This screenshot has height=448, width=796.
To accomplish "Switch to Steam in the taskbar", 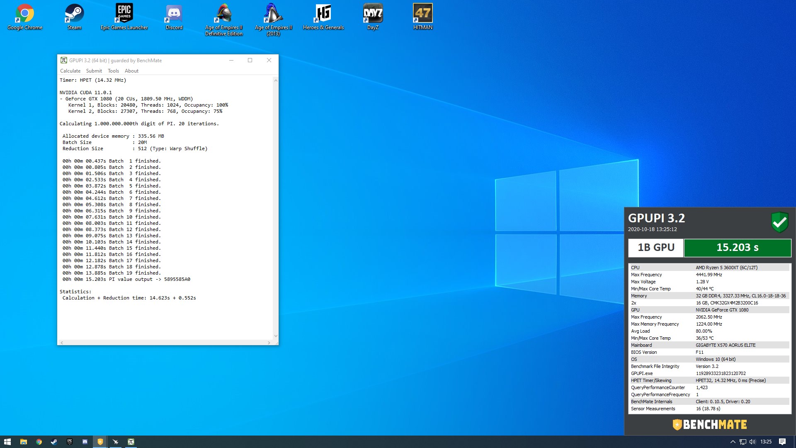I will [54, 442].
